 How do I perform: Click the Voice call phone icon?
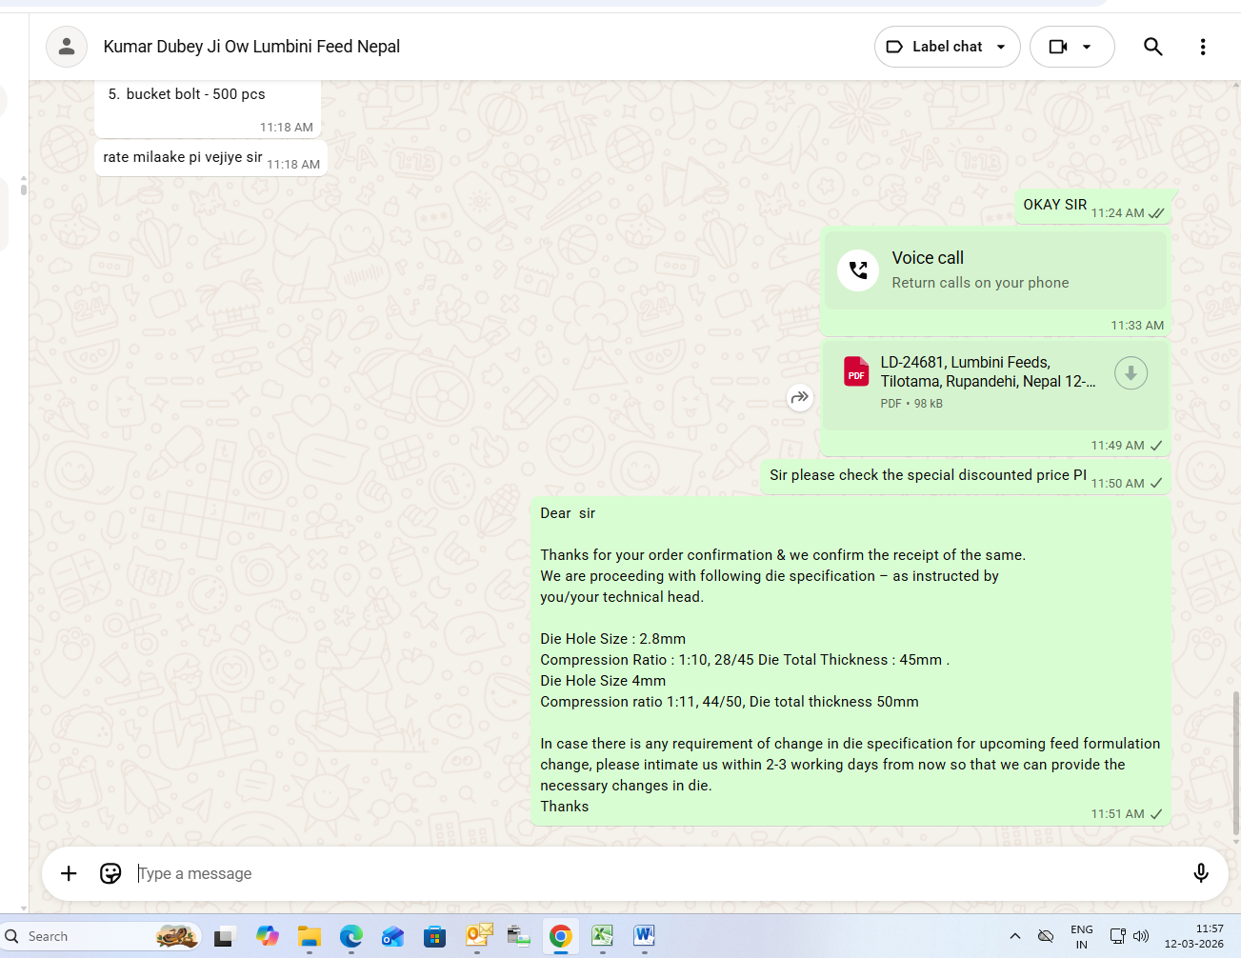point(858,270)
